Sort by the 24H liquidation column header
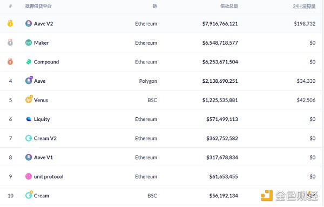Image resolution: width=324 pixels, height=207 pixels. pyautogui.click(x=304, y=6)
